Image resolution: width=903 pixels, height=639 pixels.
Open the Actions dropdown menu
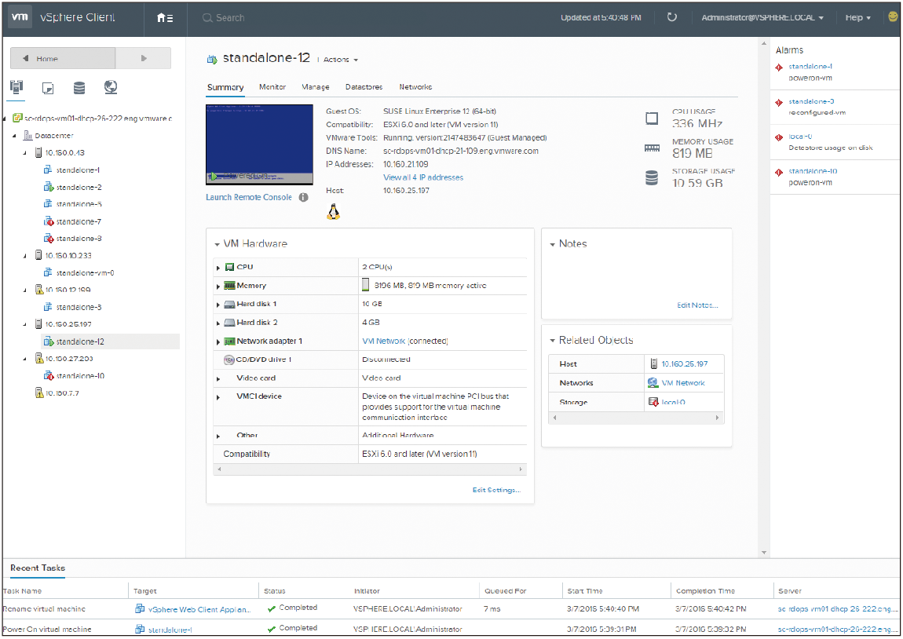point(340,60)
